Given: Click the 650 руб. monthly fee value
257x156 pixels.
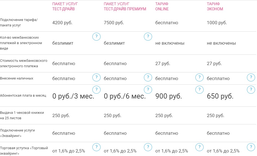Looking at the screenshot, I should tap(220, 96).
